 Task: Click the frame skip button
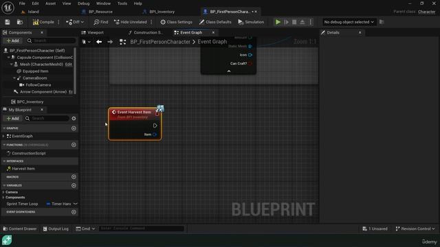pyautogui.click(x=286, y=22)
